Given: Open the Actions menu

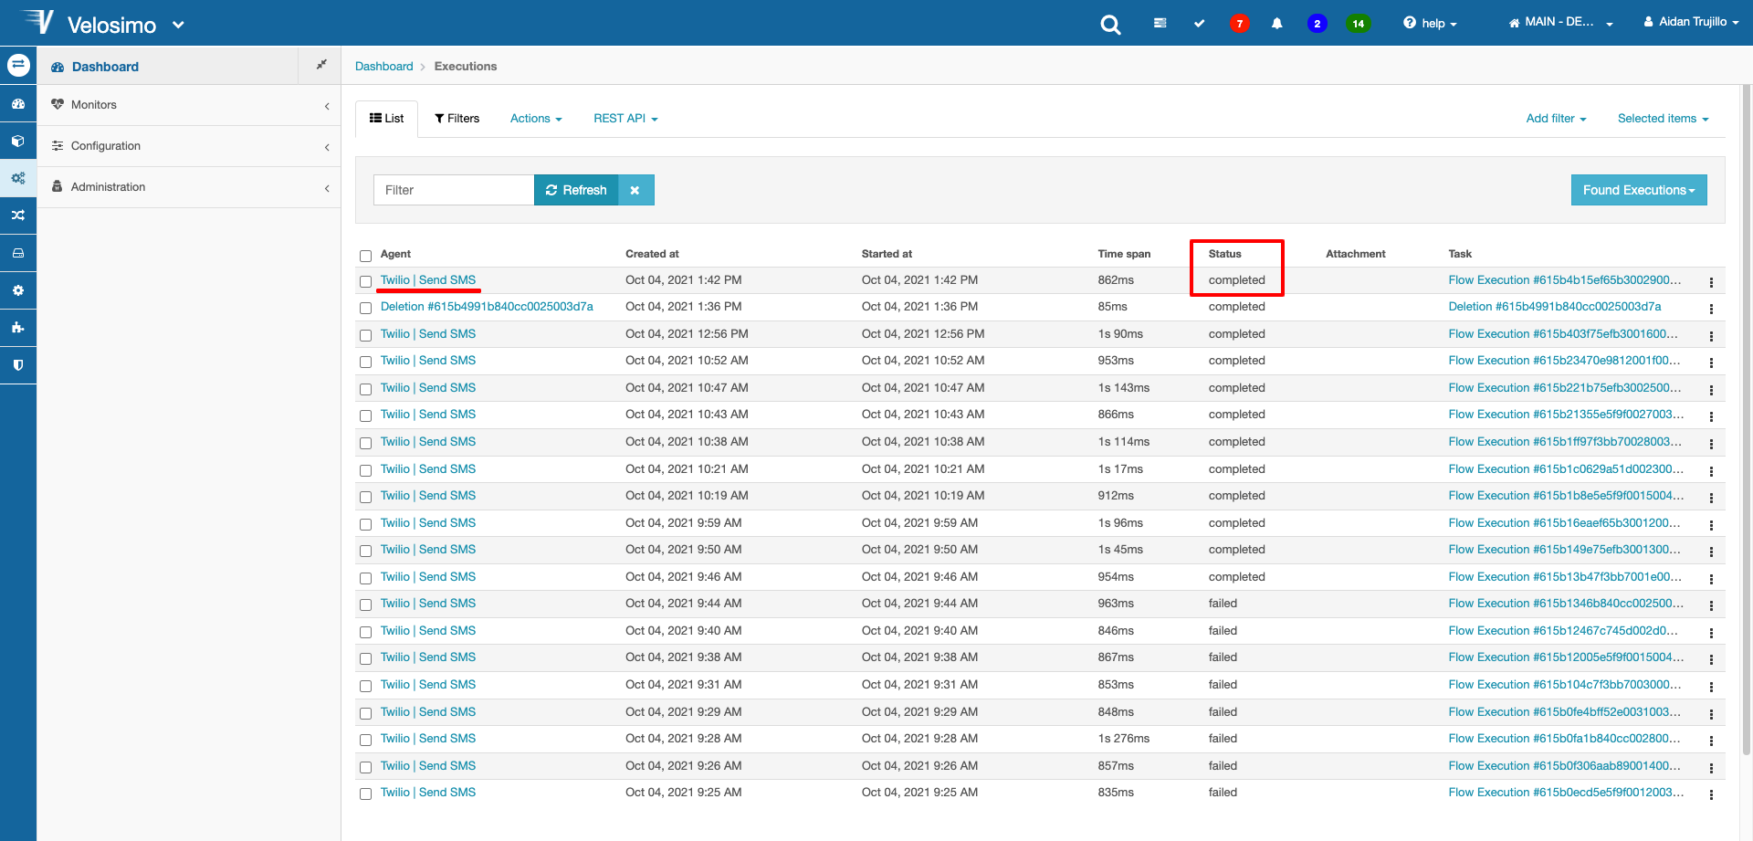Looking at the screenshot, I should tap(536, 119).
